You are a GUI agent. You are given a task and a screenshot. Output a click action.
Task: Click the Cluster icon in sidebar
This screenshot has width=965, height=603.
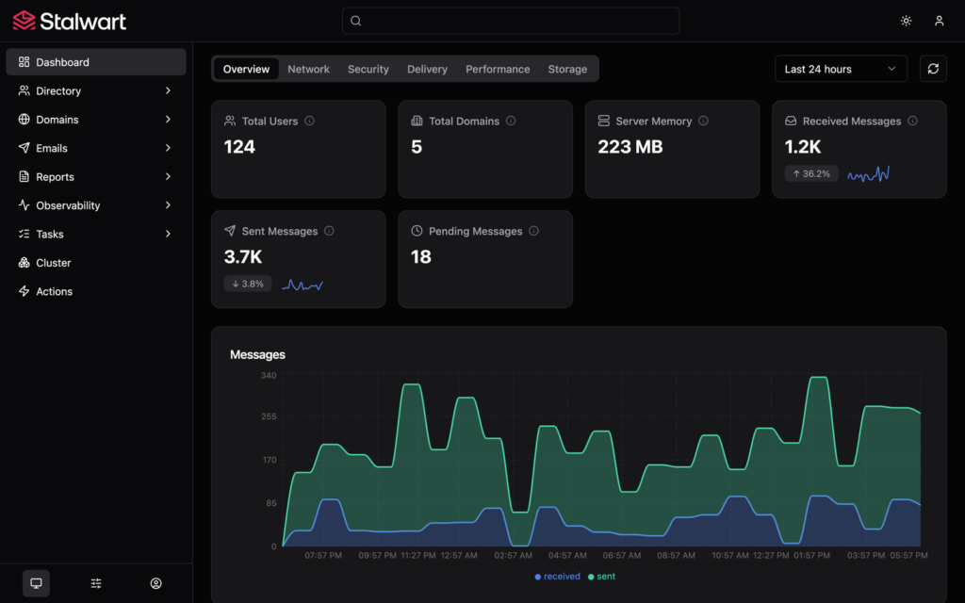(24, 263)
